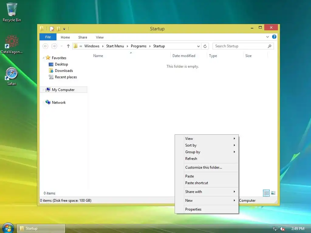Choose Refresh from the context menu

(x=207, y=159)
